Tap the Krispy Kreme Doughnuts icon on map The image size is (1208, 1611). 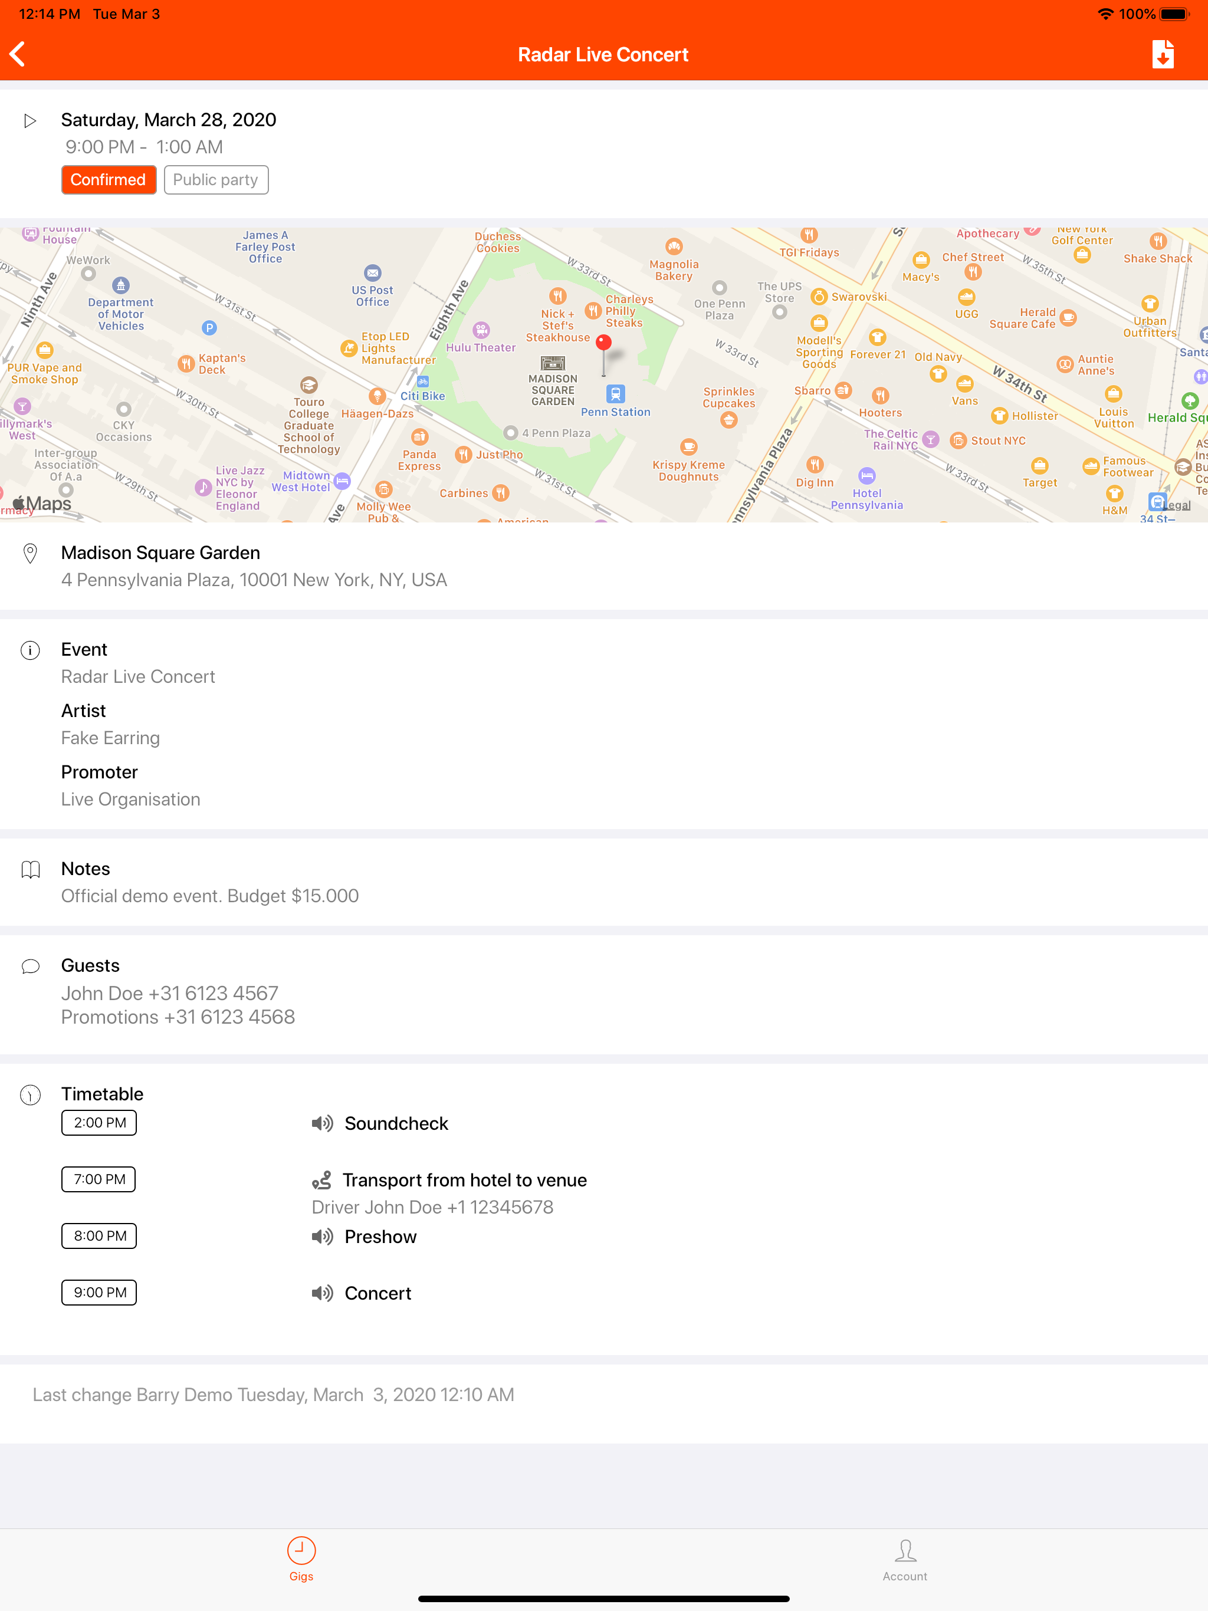pos(688,446)
